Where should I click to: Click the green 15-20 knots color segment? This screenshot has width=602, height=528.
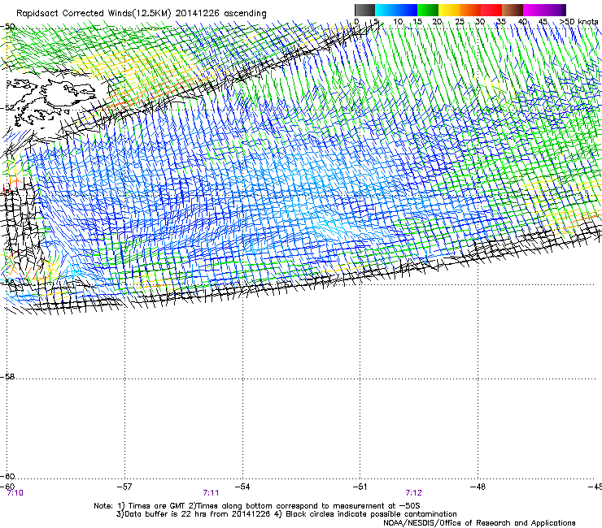click(x=428, y=10)
